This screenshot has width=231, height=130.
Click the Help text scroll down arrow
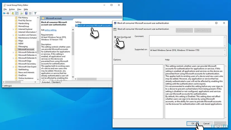click(x=225, y=117)
